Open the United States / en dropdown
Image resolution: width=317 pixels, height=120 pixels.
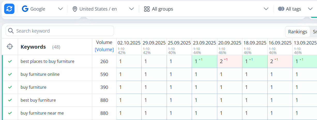click(x=103, y=9)
